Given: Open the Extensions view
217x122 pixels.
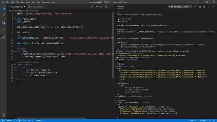Looking at the screenshot, I should [x=3, y=37].
